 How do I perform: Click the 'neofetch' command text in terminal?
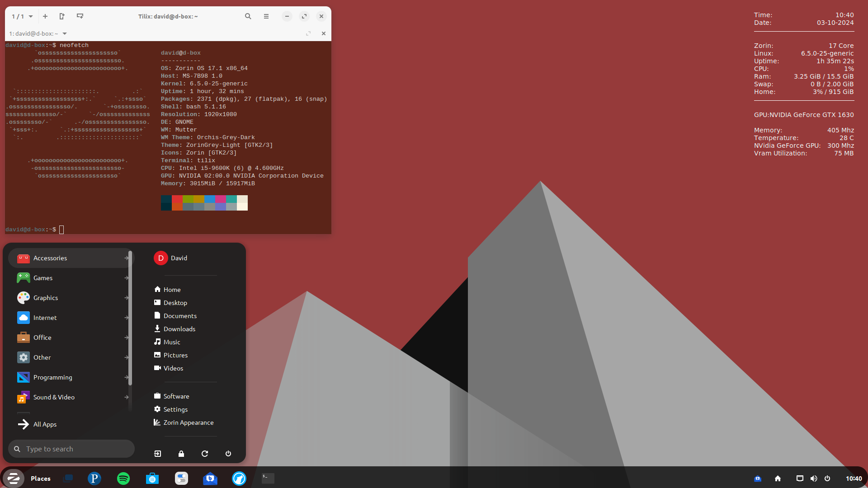74,45
